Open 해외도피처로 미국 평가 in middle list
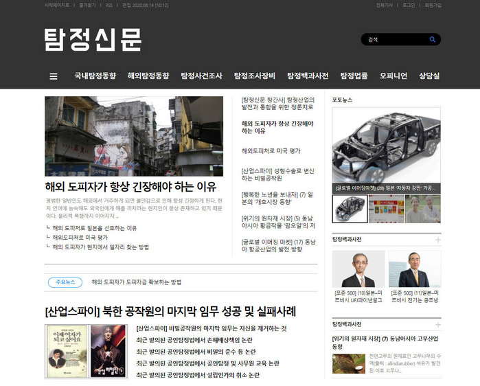This screenshot has height=386, width=480. click(x=271, y=151)
